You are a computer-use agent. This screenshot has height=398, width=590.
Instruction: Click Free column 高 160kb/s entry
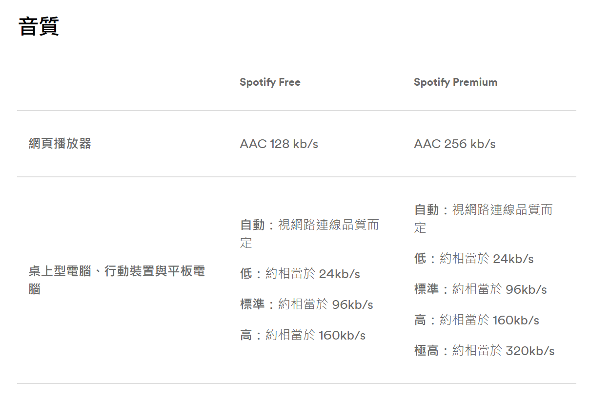click(x=303, y=336)
